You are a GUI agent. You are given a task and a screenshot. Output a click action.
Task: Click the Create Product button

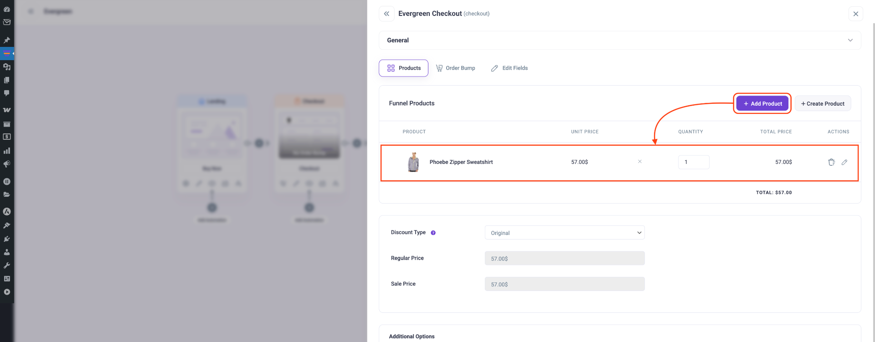pos(823,103)
